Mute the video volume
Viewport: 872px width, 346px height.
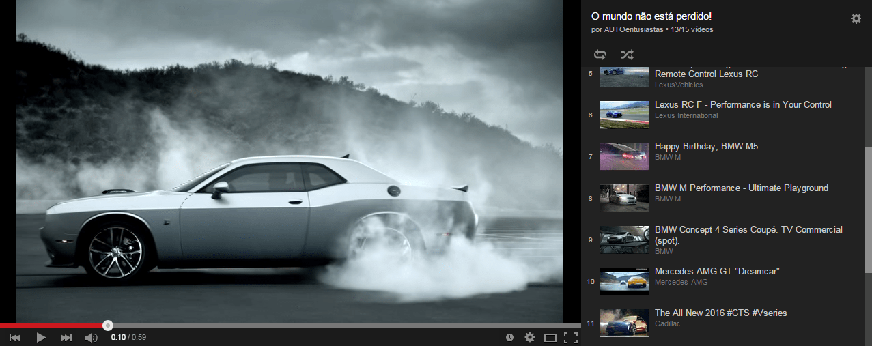click(91, 337)
